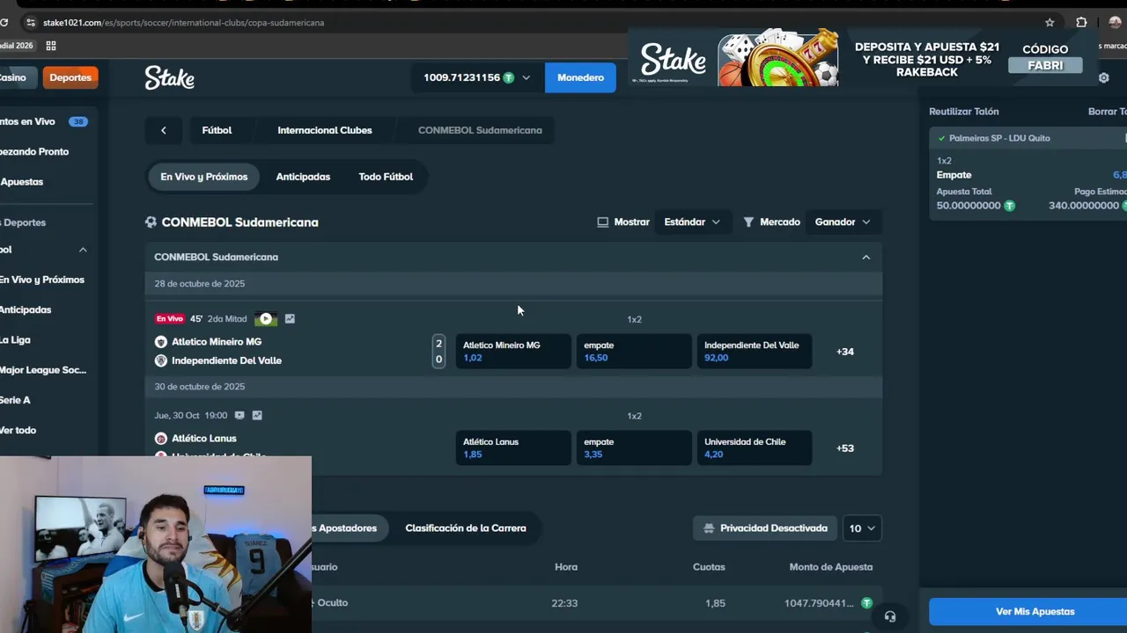Click Reutilizar Talón link
1127x633 pixels.
coord(964,112)
